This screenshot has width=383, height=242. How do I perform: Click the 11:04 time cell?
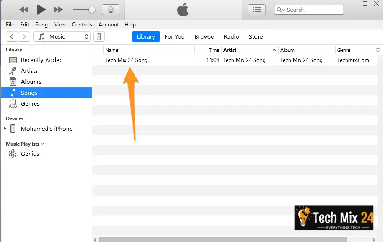(213, 60)
